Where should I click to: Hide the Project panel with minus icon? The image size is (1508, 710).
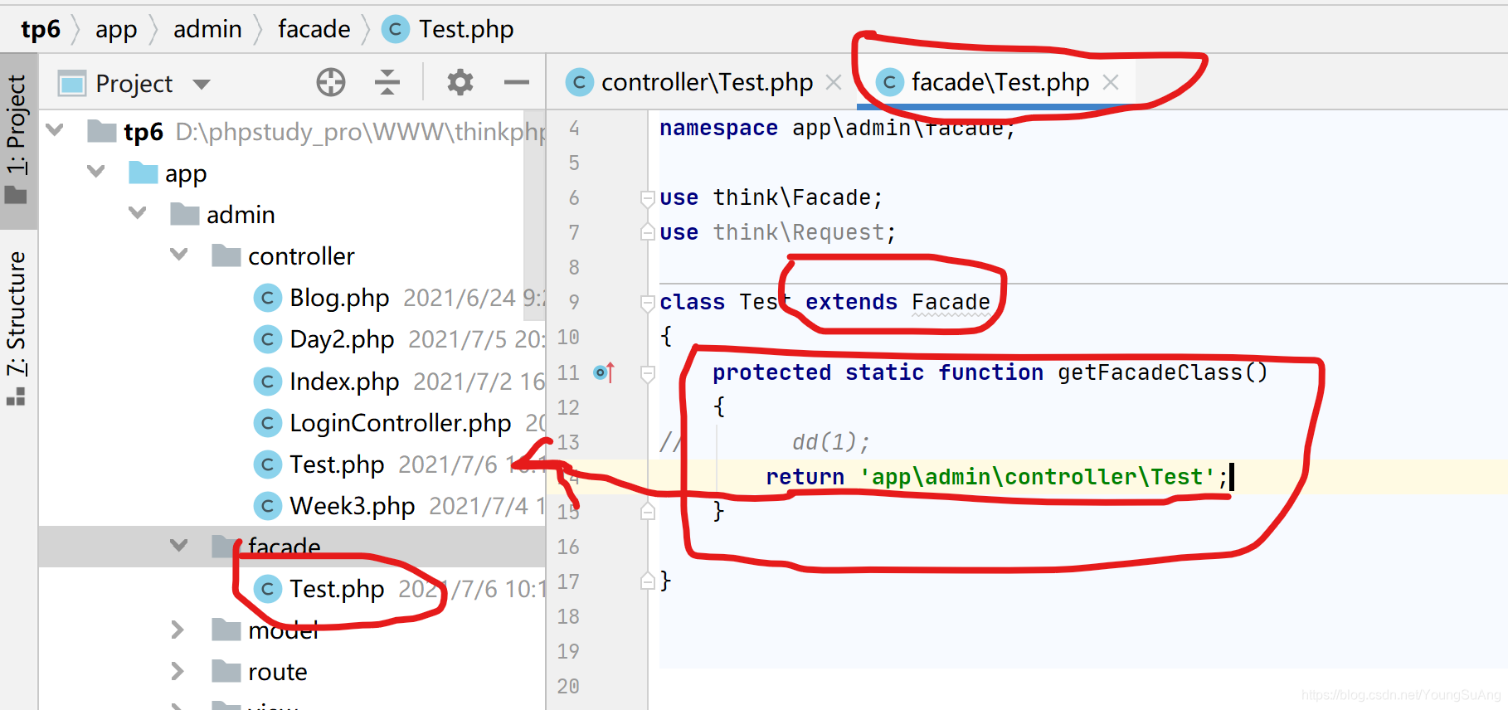(x=516, y=82)
